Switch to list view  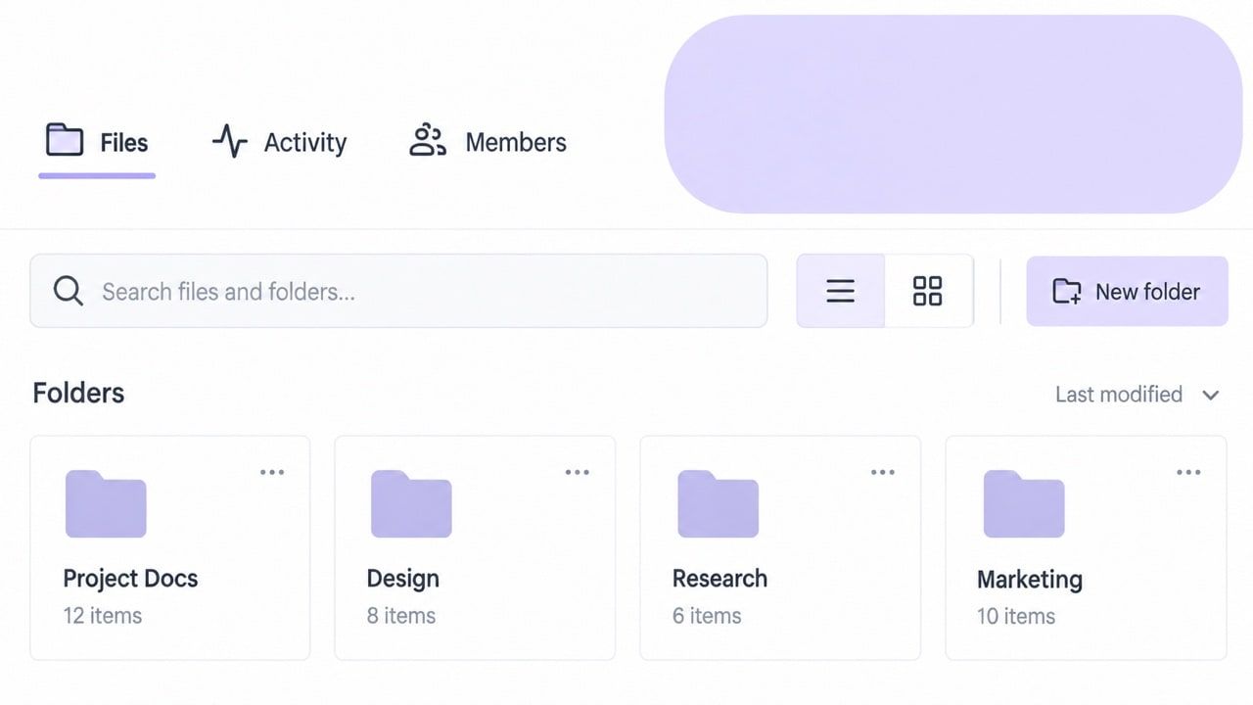(x=841, y=291)
